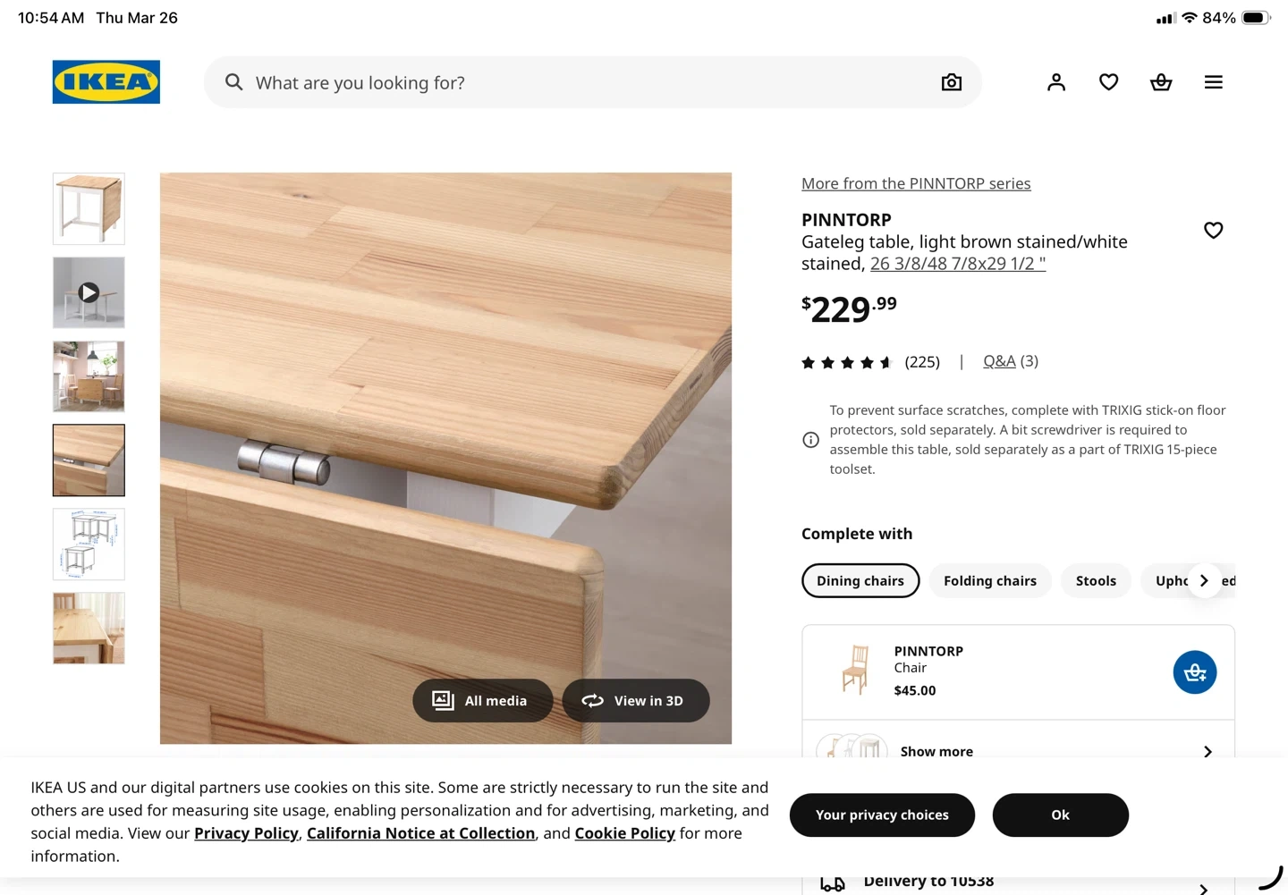1288x895 pixels.
Task: Select the Folding chairs filter
Action: (x=989, y=581)
